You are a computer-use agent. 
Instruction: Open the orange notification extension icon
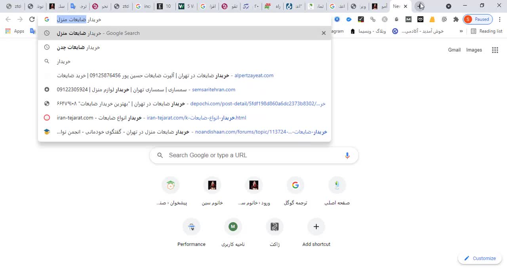(432, 19)
